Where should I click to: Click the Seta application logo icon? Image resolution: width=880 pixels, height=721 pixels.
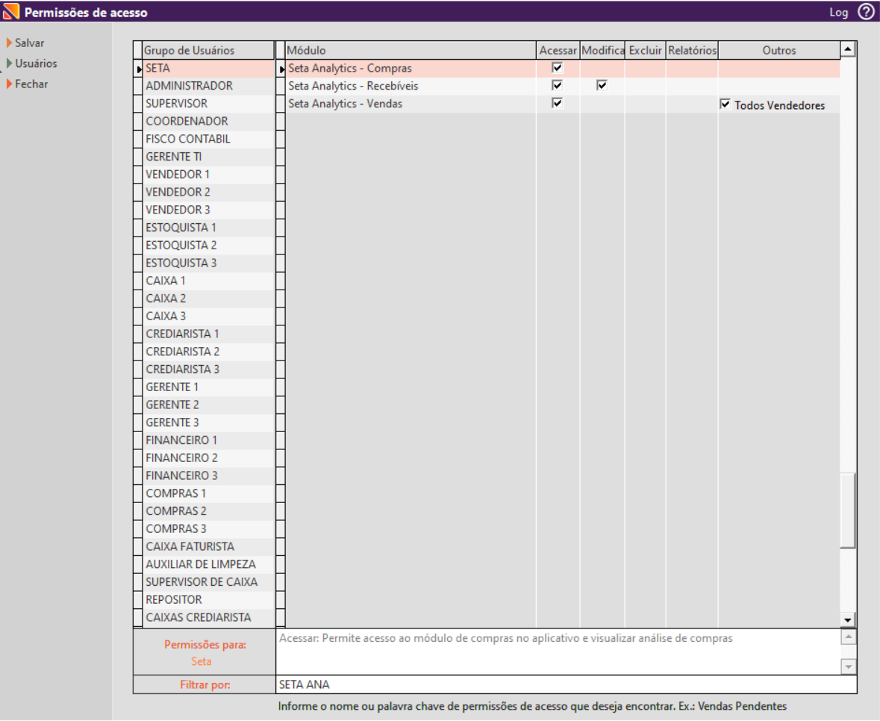click(x=10, y=11)
